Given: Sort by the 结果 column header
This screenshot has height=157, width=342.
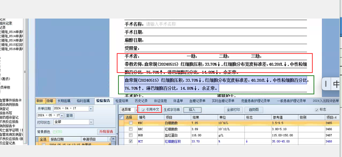Looking at the screenshot, I should coord(204,117).
